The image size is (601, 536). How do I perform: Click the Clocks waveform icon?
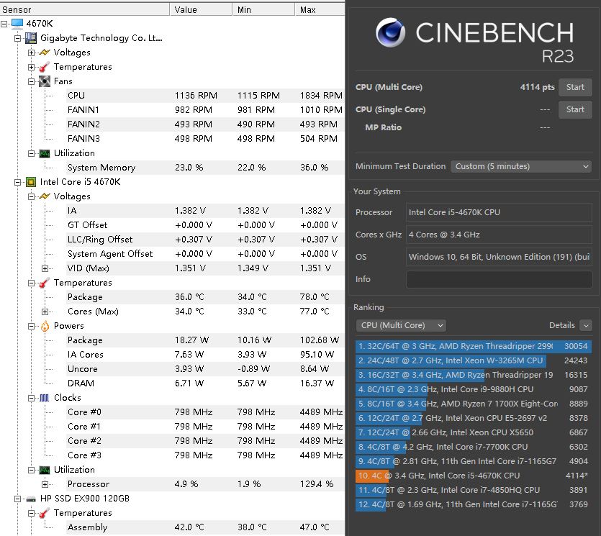click(x=45, y=398)
